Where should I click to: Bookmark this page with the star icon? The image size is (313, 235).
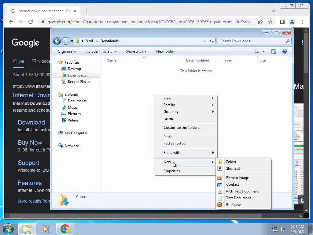(270, 22)
